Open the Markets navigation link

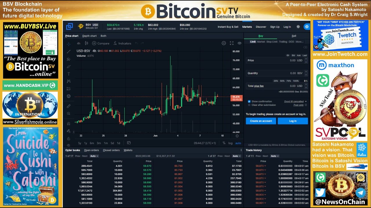pos(247,27)
